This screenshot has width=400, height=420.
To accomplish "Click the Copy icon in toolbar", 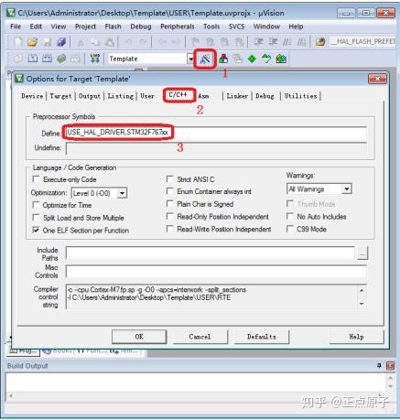I will point(95,42).
